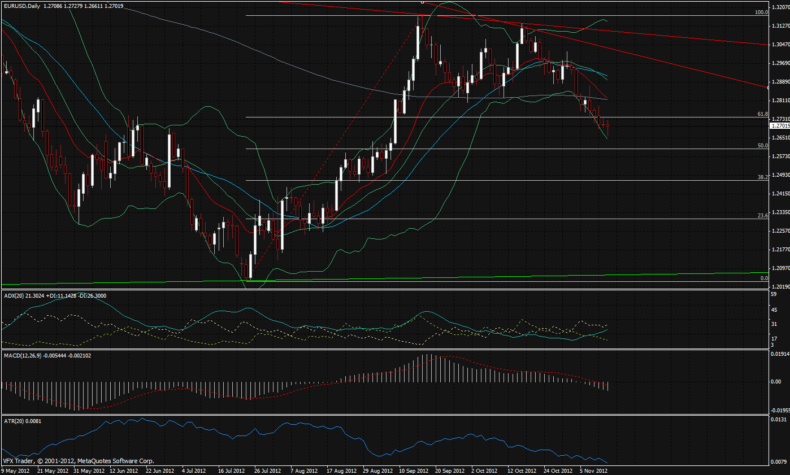This screenshot has height=475, width=790.
Task: Click the Fibonacci 38.2 level label
Action: point(762,177)
